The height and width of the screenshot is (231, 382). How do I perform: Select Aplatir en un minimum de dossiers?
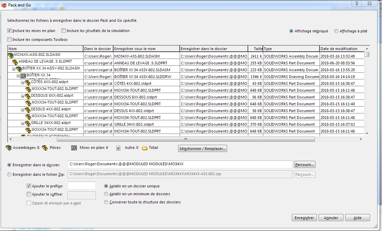point(106,194)
